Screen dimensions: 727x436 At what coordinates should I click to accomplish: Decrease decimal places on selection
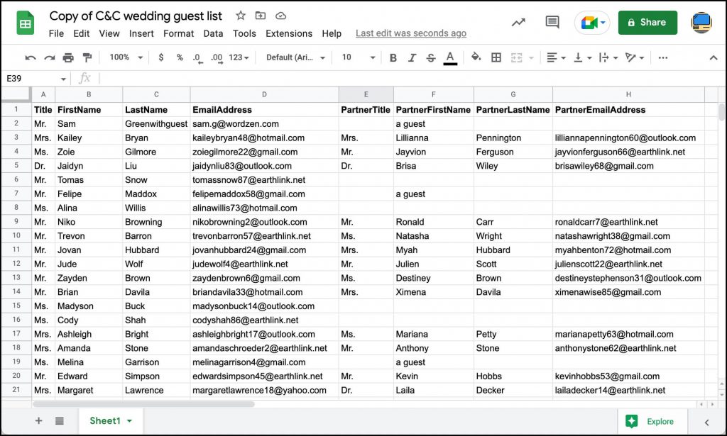click(197, 57)
